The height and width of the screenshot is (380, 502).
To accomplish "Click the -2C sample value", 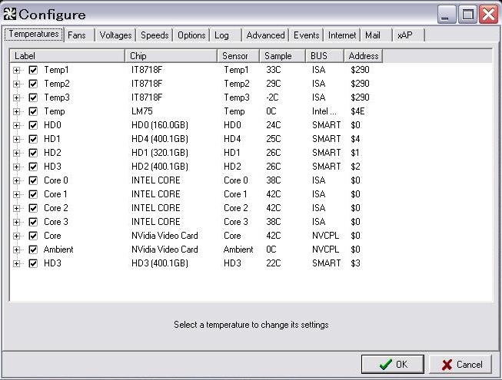I will click(x=272, y=97).
